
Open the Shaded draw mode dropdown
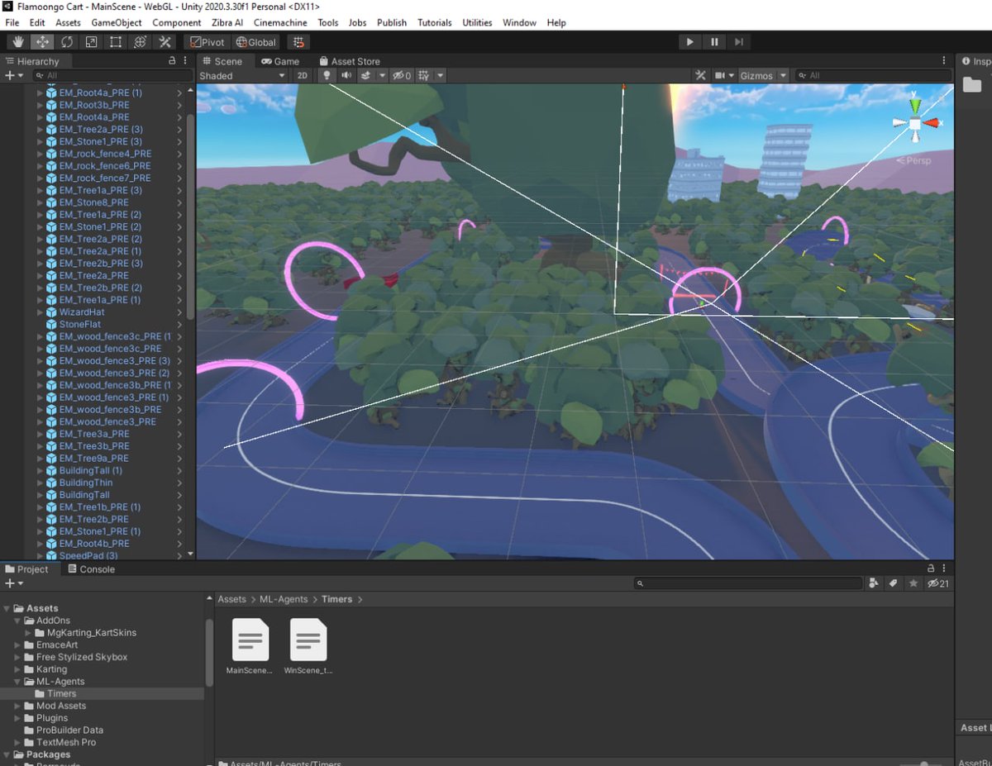pyautogui.click(x=242, y=75)
